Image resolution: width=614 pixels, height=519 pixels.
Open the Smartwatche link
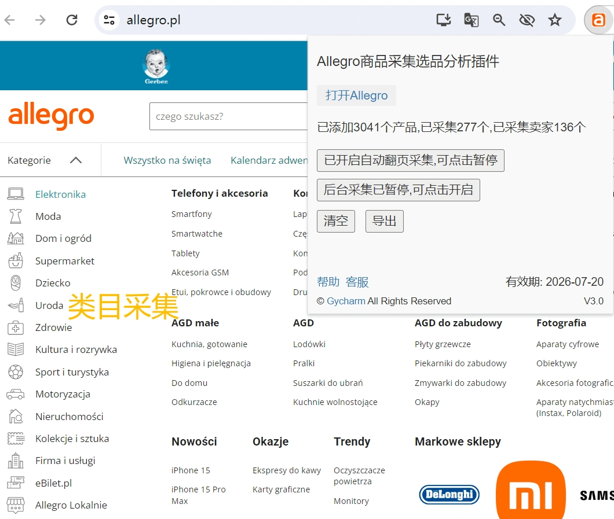coord(197,234)
